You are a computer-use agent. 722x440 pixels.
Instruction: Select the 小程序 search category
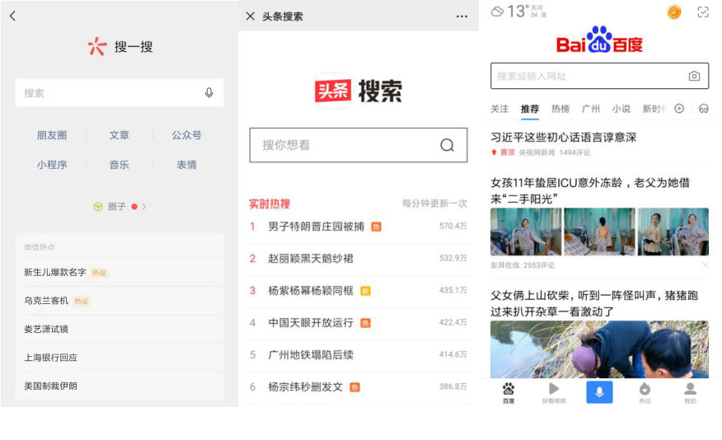(x=52, y=165)
